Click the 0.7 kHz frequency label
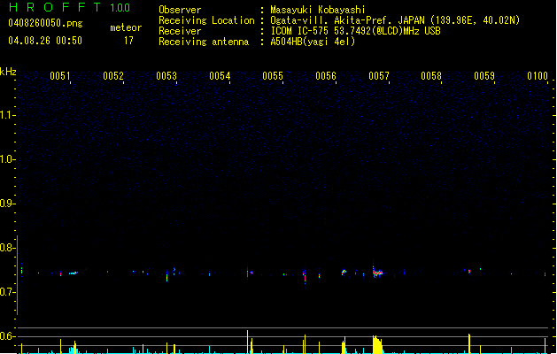This screenshot has height=354, width=557. coord(8,292)
